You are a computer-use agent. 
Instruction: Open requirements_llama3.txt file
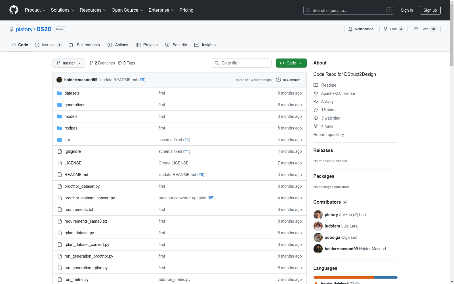[x=86, y=221]
